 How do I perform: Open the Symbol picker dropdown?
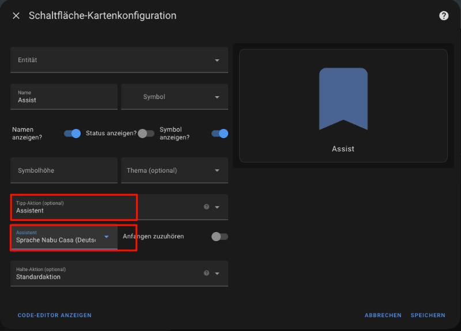click(x=175, y=97)
